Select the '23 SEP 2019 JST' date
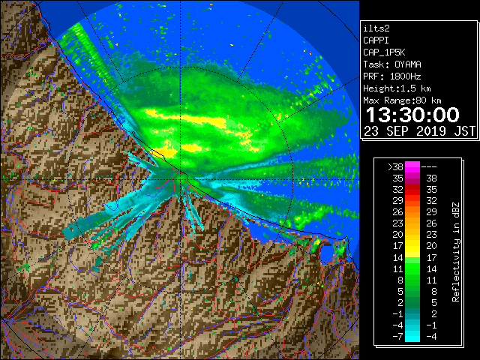Image resolution: width=480 pixels, height=360 pixels. (420, 131)
